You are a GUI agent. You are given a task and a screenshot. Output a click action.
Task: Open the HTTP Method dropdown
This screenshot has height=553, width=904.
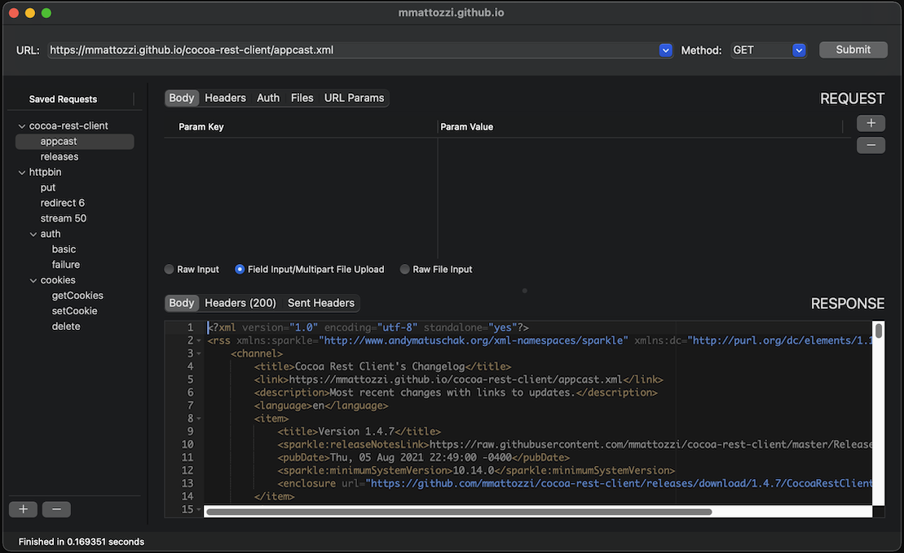(x=799, y=50)
